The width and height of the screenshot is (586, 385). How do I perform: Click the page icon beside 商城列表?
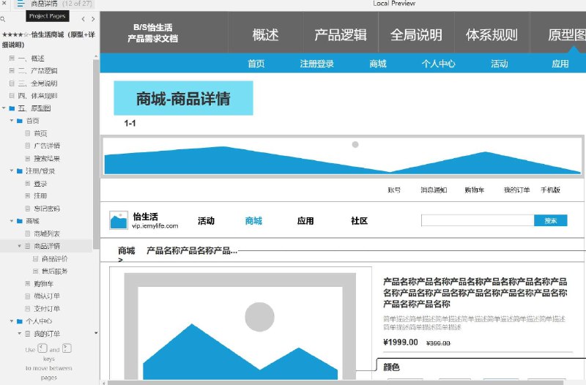[28, 233]
